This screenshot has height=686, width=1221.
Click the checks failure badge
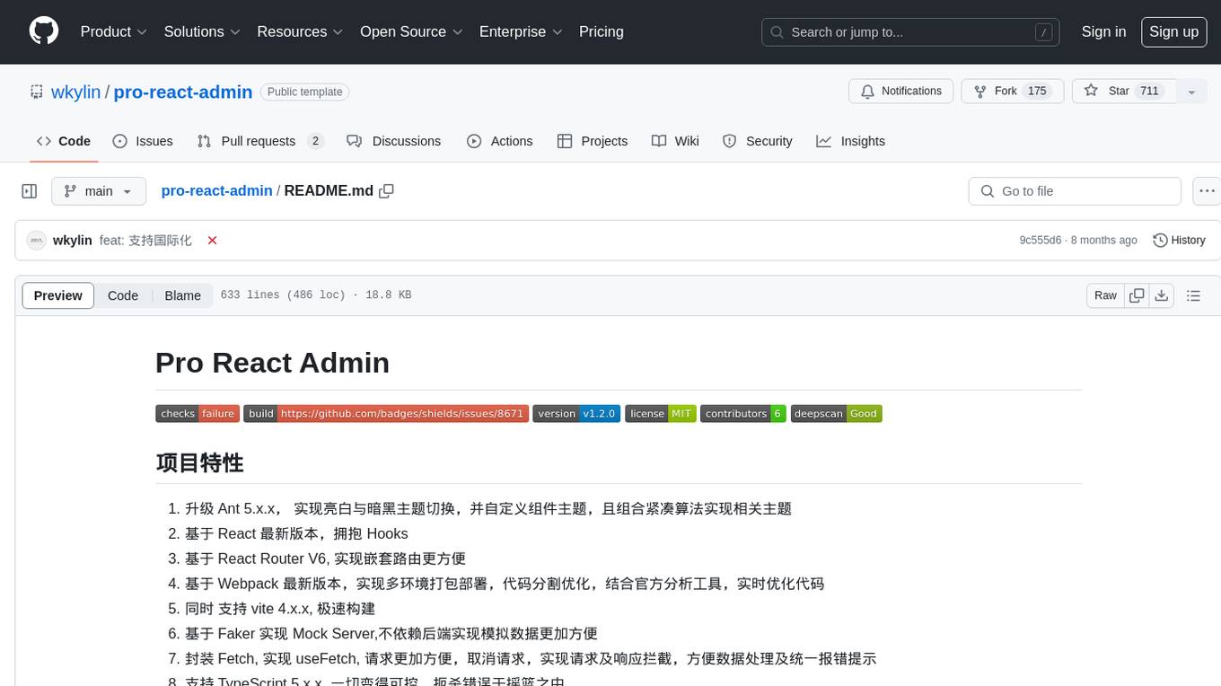(198, 414)
